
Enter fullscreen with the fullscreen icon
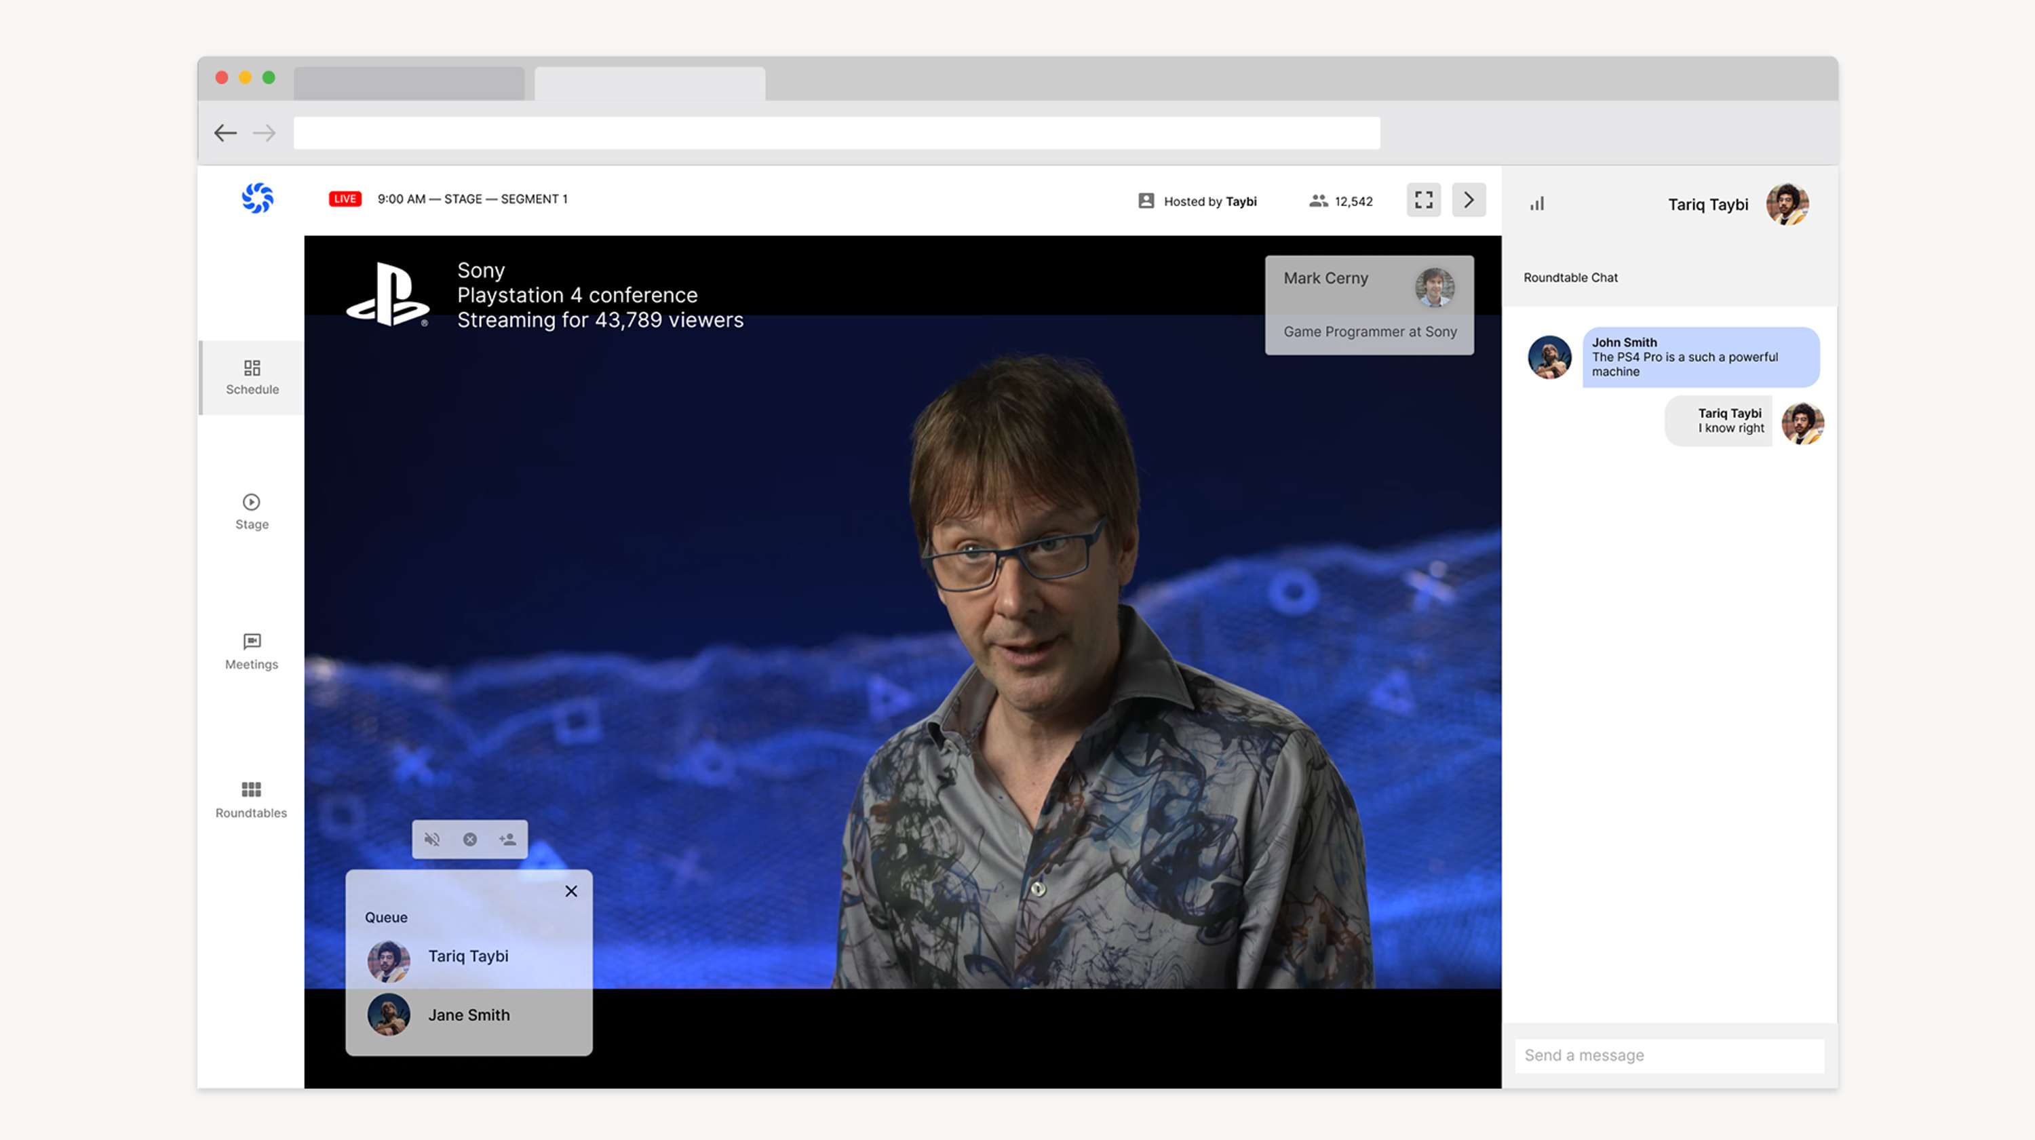[x=1424, y=200]
